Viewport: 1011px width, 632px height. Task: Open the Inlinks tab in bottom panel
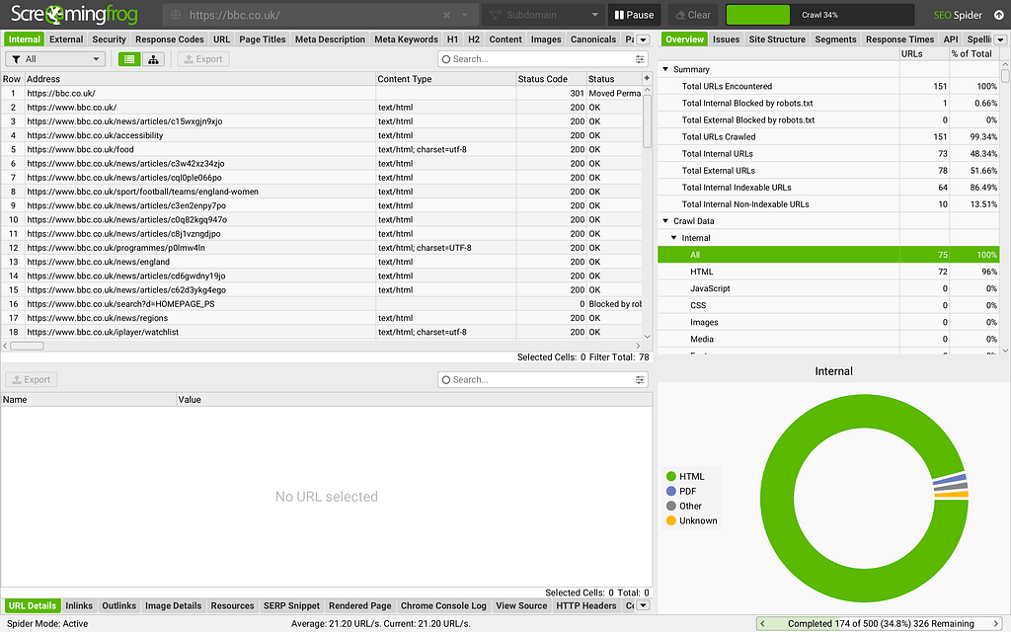point(79,605)
